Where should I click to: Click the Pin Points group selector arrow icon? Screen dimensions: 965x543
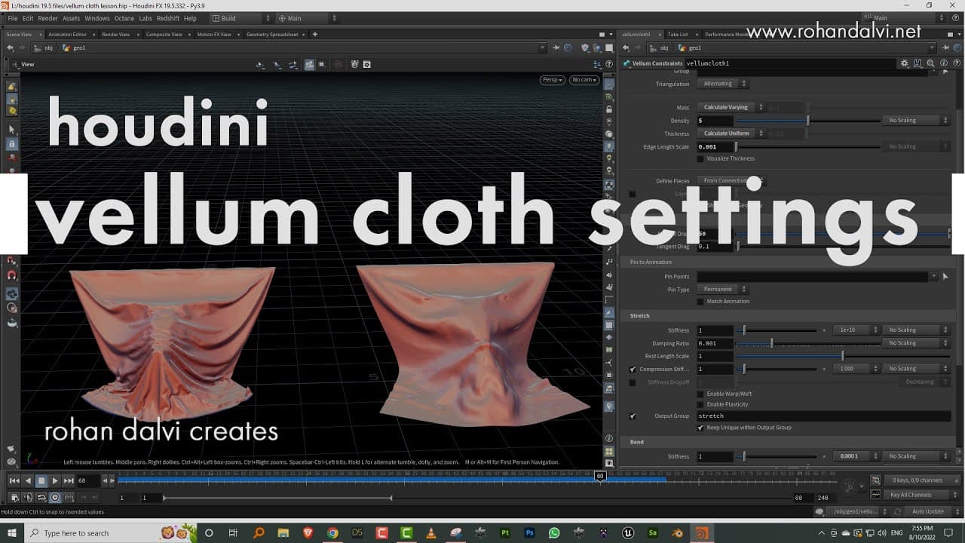tap(945, 277)
